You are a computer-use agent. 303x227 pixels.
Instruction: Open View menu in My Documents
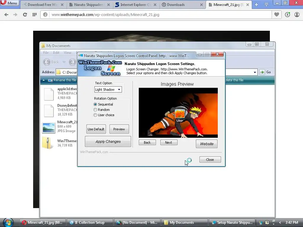click(67, 53)
